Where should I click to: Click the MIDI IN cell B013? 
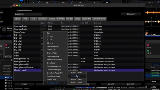pyautogui.click(x=50, y=26)
